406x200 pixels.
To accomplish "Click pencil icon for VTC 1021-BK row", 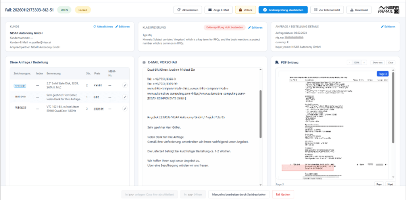I will 125,109.
